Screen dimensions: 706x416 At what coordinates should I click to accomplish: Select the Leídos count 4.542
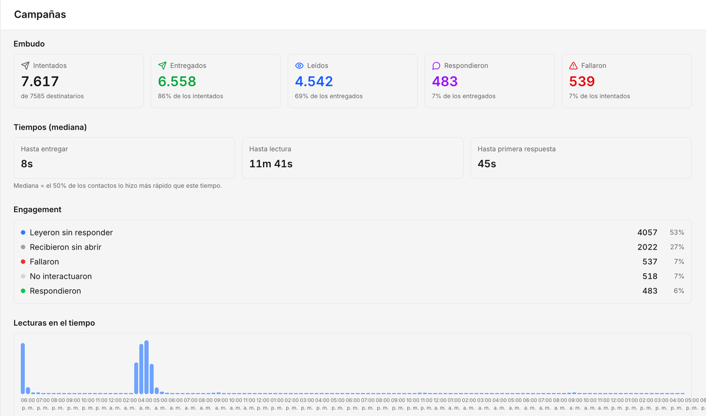pos(314,81)
